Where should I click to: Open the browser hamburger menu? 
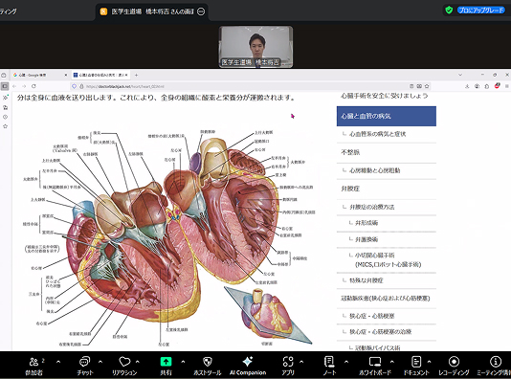pos(507,86)
